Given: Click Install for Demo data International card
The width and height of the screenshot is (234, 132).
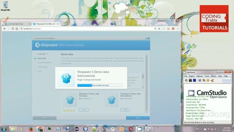Looking at the screenshot, I should 125,110.
